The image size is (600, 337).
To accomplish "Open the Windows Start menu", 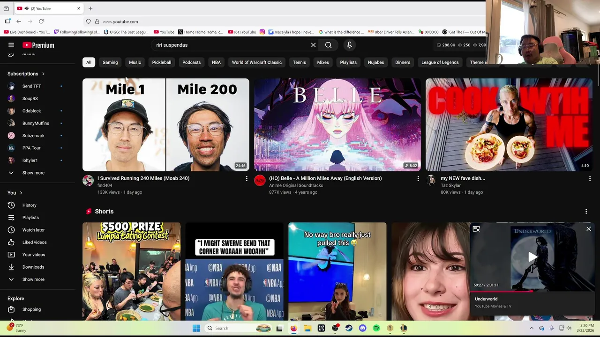I will 196,328.
